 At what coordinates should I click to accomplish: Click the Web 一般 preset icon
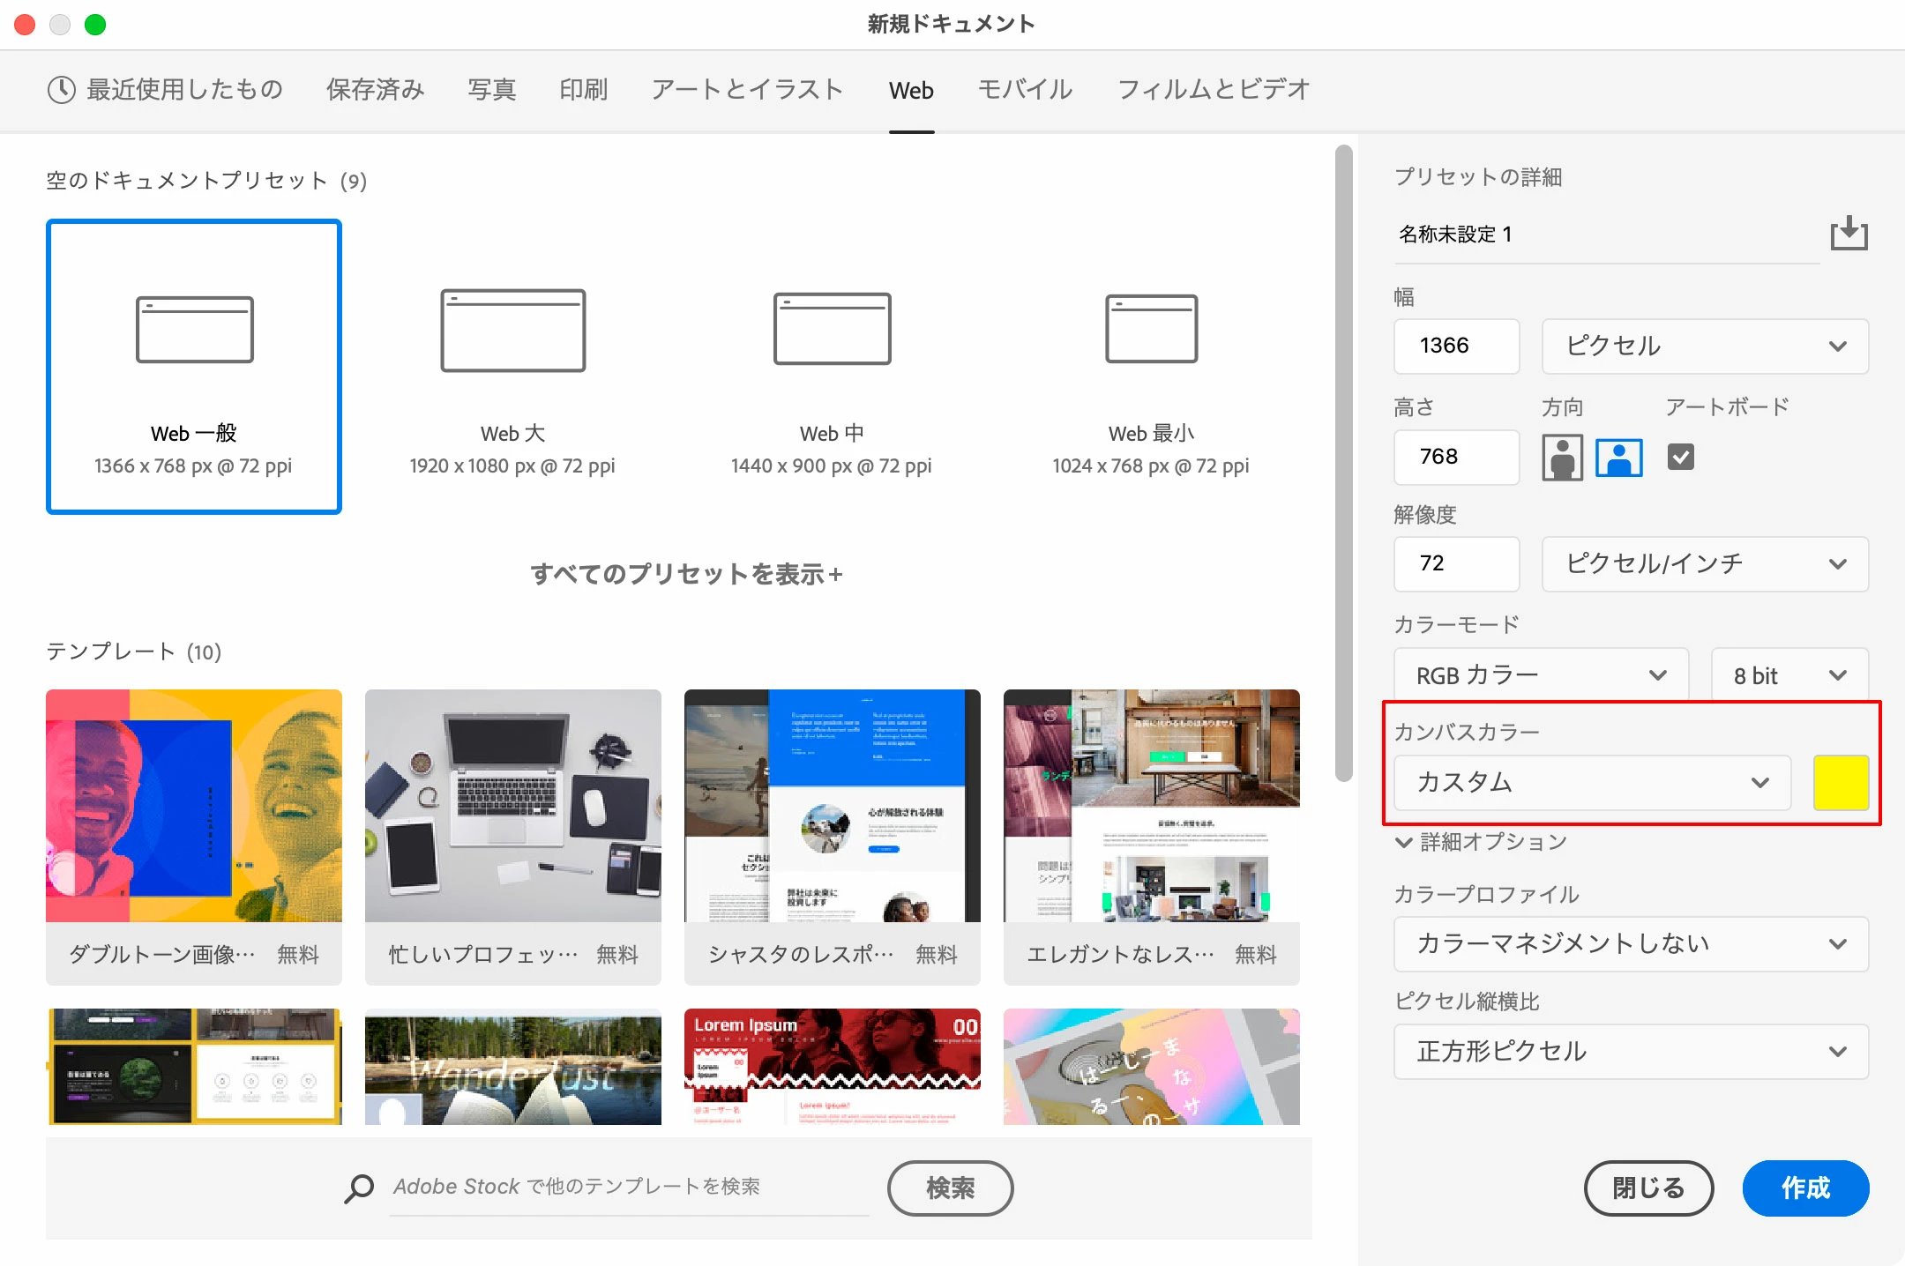pos(195,330)
